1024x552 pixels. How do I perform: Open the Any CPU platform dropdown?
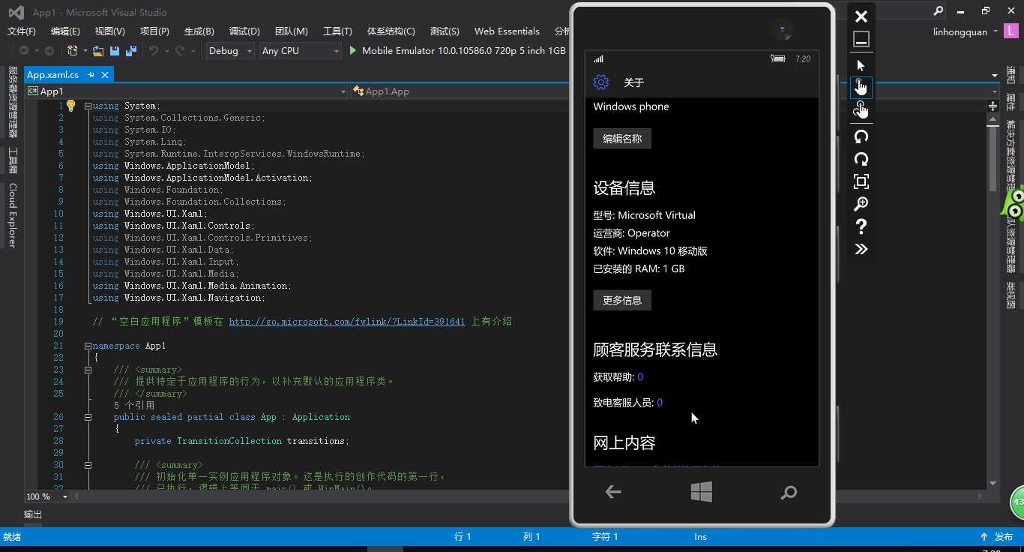coord(300,50)
